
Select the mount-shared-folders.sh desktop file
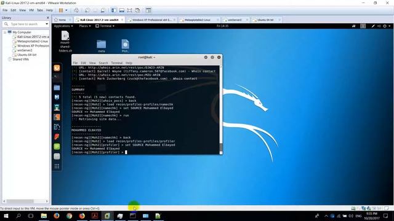click(65, 42)
